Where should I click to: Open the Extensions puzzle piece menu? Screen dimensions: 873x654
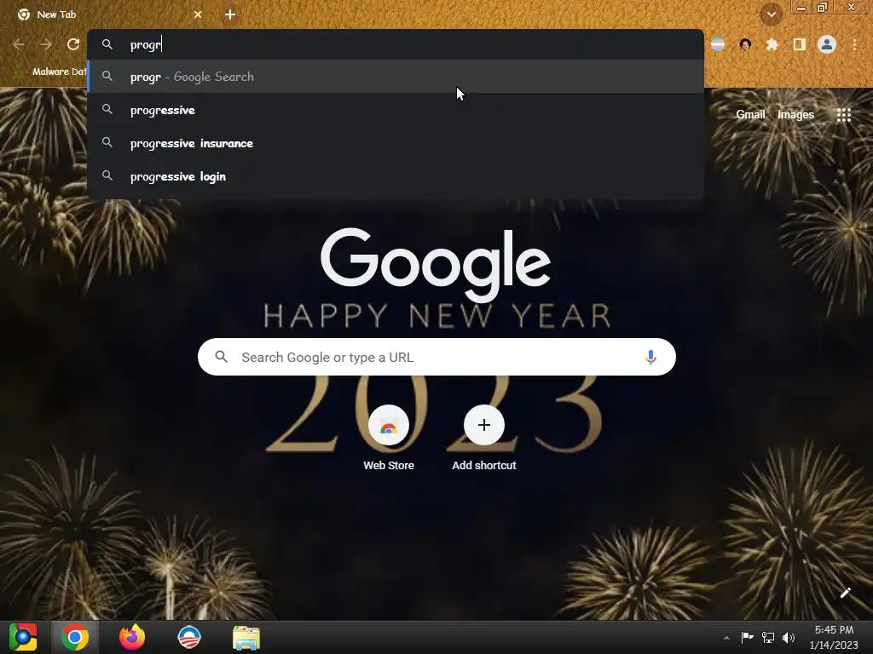click(x=772, y=44)
